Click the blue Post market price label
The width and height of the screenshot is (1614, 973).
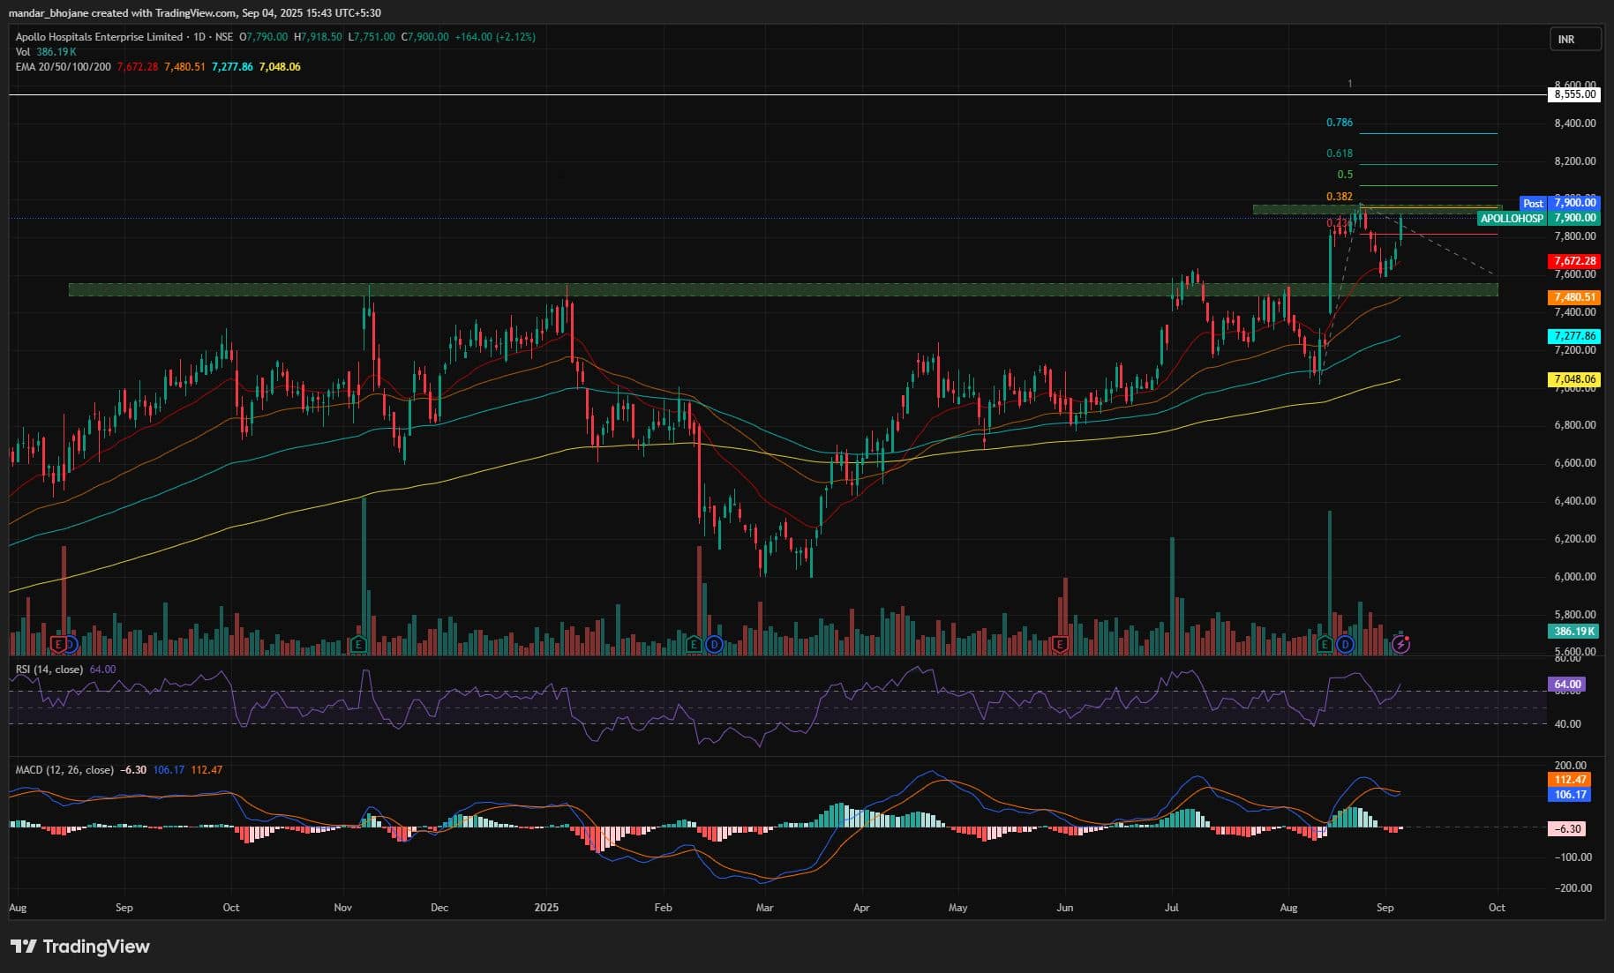pos(1533,204)
